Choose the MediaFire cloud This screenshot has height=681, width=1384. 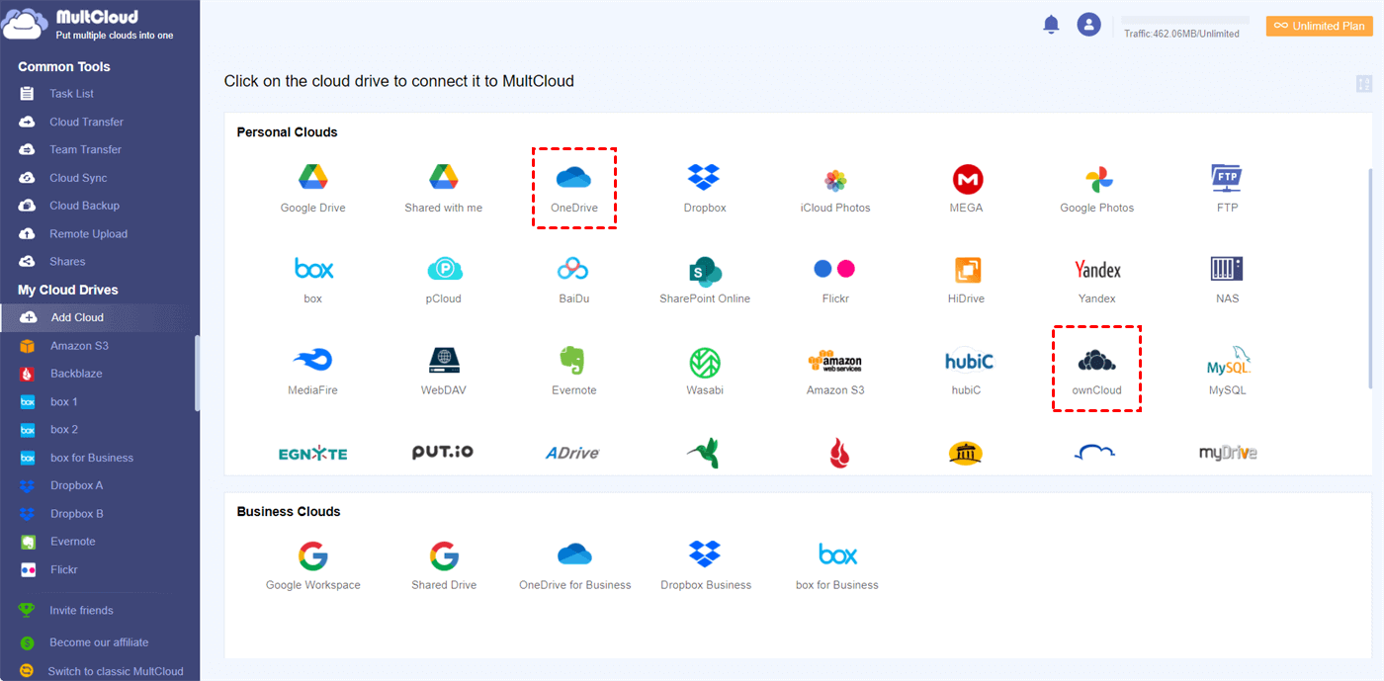312,372
